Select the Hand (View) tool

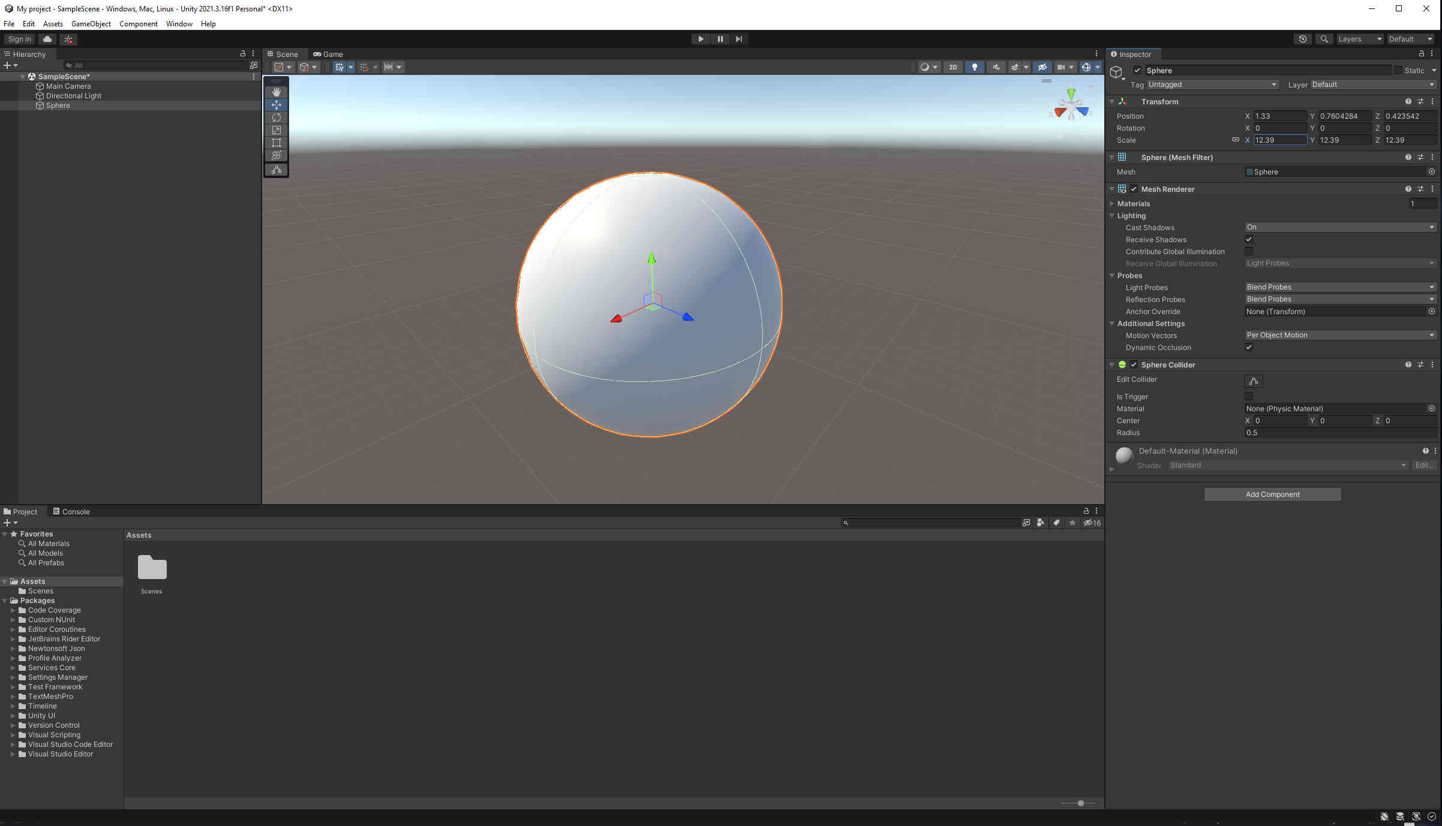click(276, 92)
